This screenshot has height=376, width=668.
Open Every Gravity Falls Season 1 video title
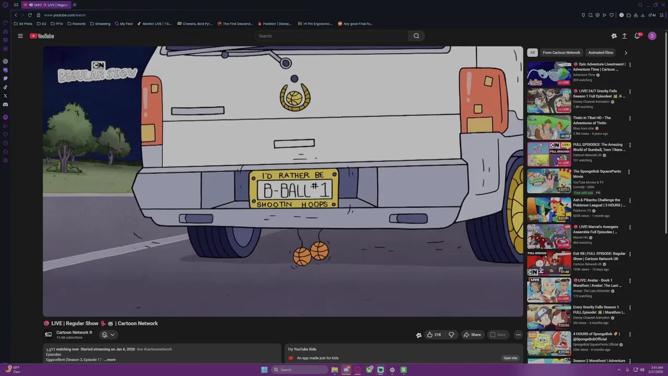click(599, 310)
